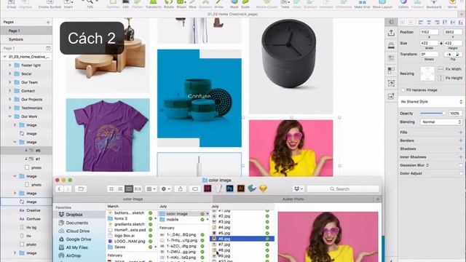Collapse the 'Our Work' layer group
Viewport: 466px width, 262px height.
[x=9, y=116]
